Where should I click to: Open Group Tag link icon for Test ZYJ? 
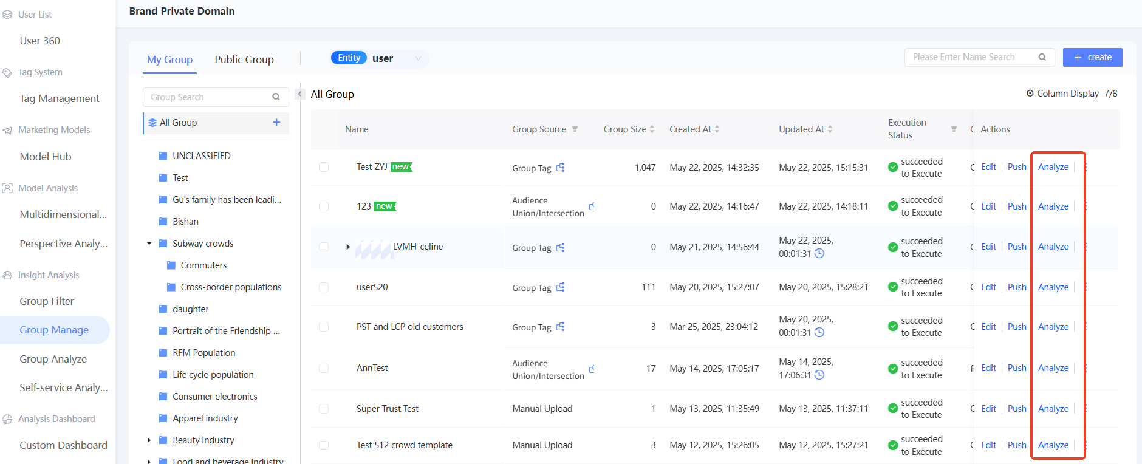[560, 168]
